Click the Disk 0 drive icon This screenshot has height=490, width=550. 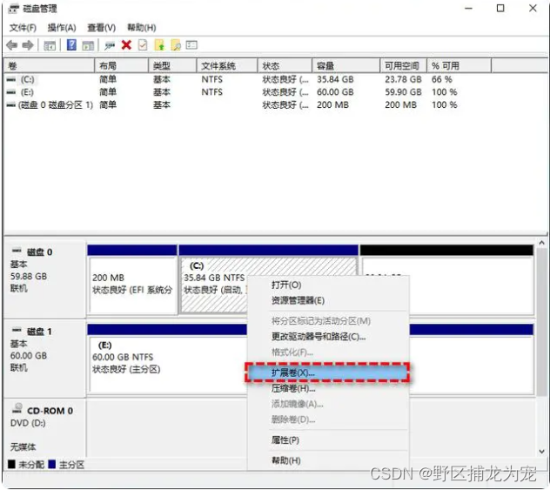point(17,251)
